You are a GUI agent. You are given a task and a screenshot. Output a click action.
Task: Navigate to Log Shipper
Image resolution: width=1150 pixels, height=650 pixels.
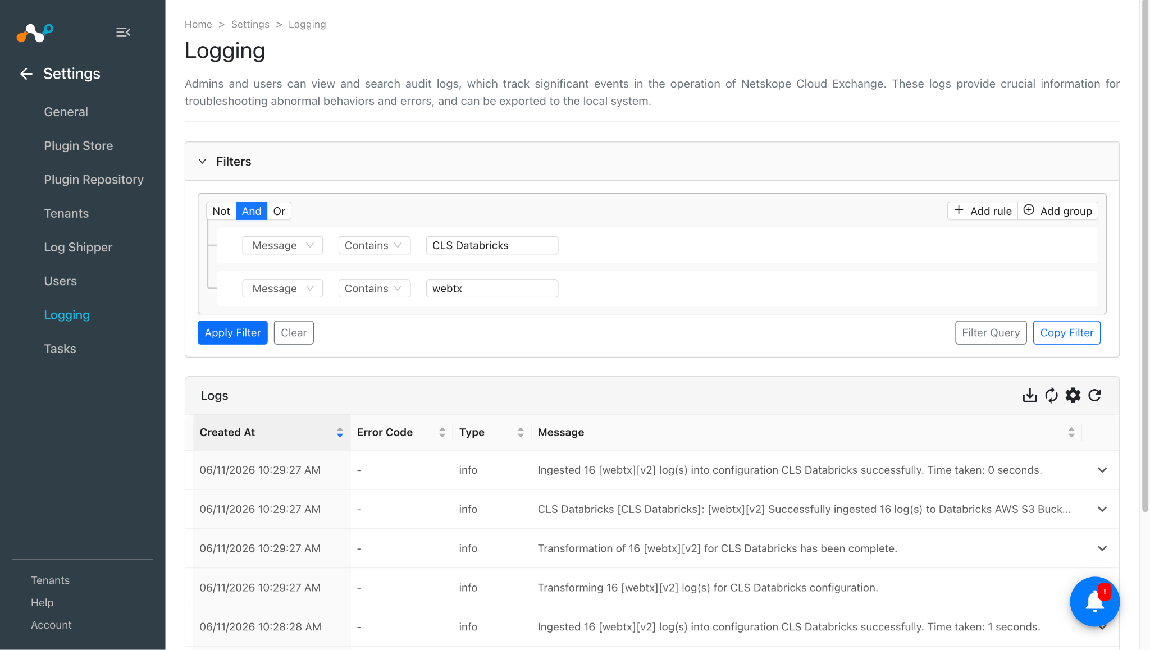(x=78, y=247)
